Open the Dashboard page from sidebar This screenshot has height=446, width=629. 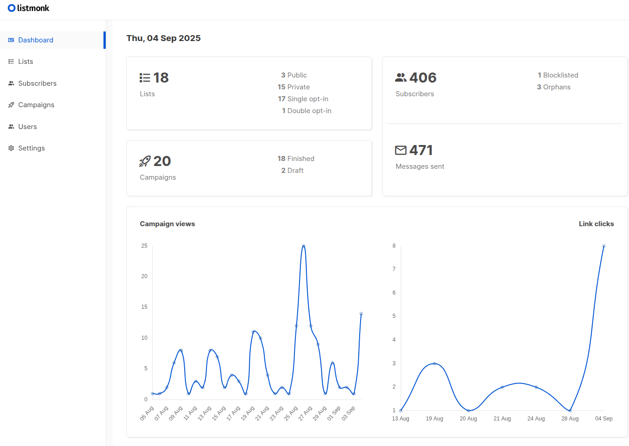(x=36, y=40)
